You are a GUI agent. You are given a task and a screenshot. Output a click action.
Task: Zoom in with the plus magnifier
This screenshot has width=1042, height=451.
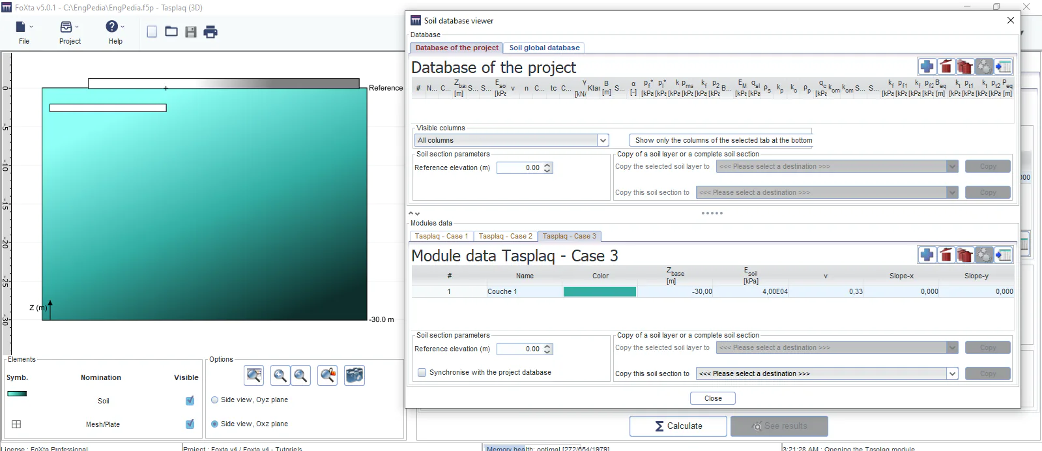coord(280,375)
